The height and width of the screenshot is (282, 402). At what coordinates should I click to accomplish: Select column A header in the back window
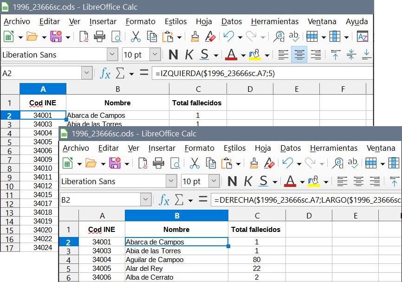pos(43,89)
